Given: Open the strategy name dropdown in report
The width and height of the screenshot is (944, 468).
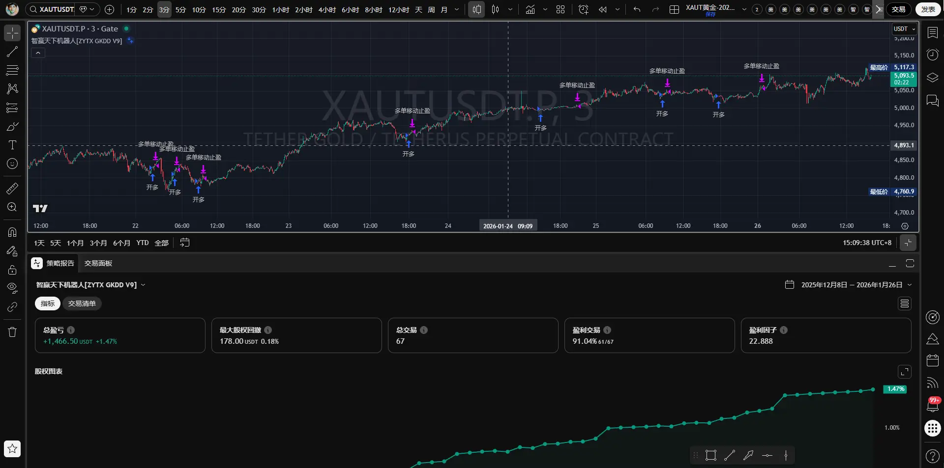Looking at the screenshot, I should click(x=90, y=285).
